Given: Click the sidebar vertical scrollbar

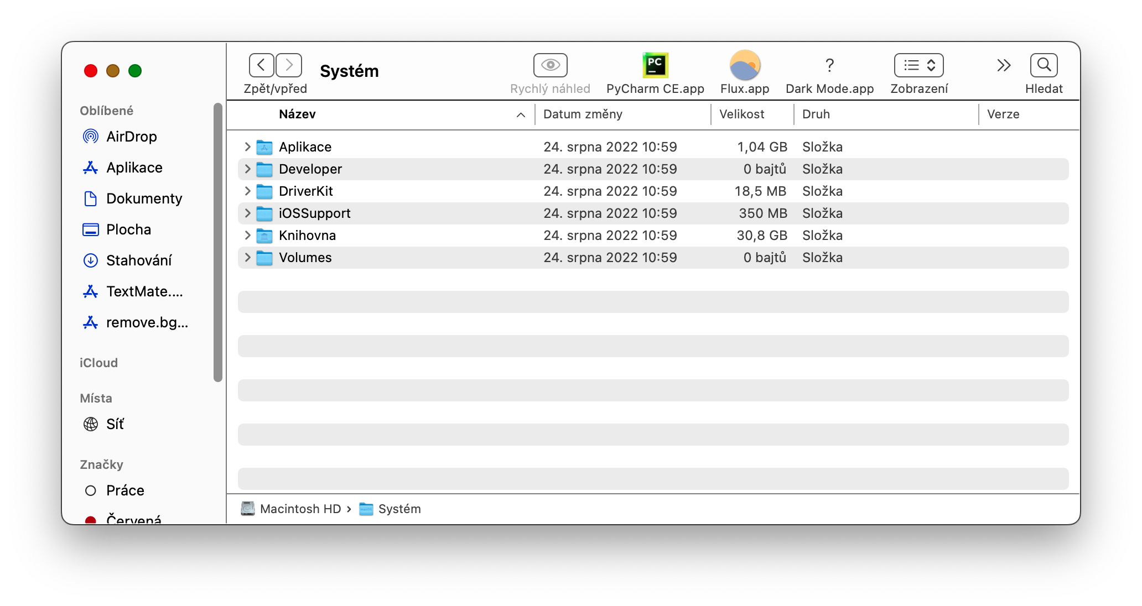Looking at the screenshot, I should click(218, 242).
